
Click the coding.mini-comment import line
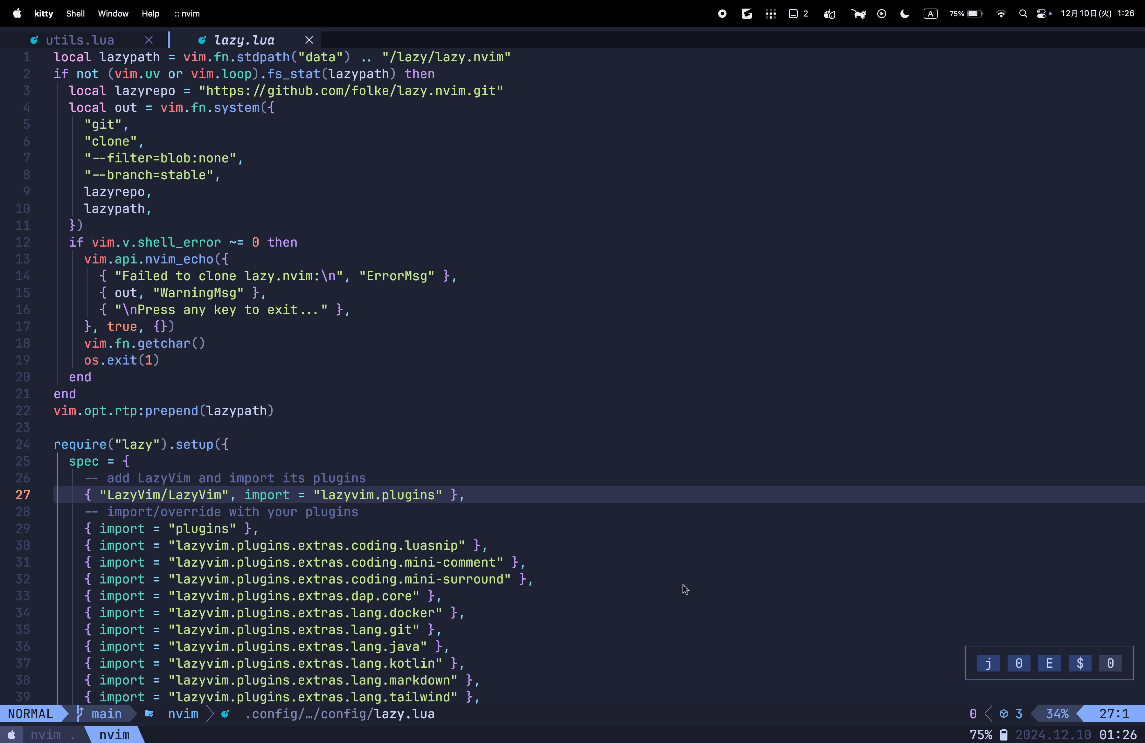tap(305, 562)
